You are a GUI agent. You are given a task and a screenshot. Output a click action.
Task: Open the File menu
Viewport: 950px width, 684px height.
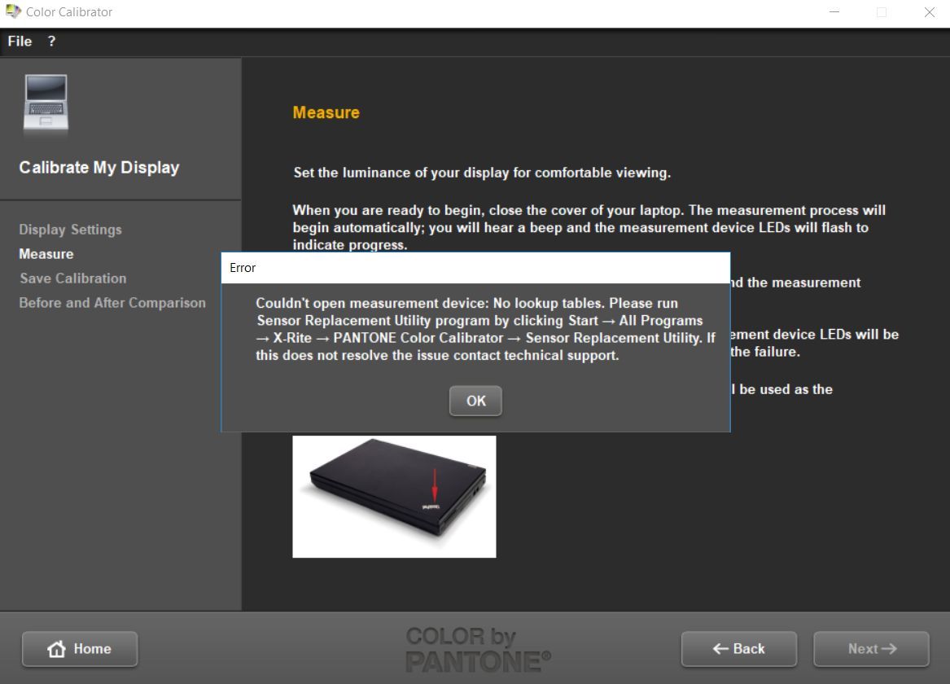coord(20,42)
